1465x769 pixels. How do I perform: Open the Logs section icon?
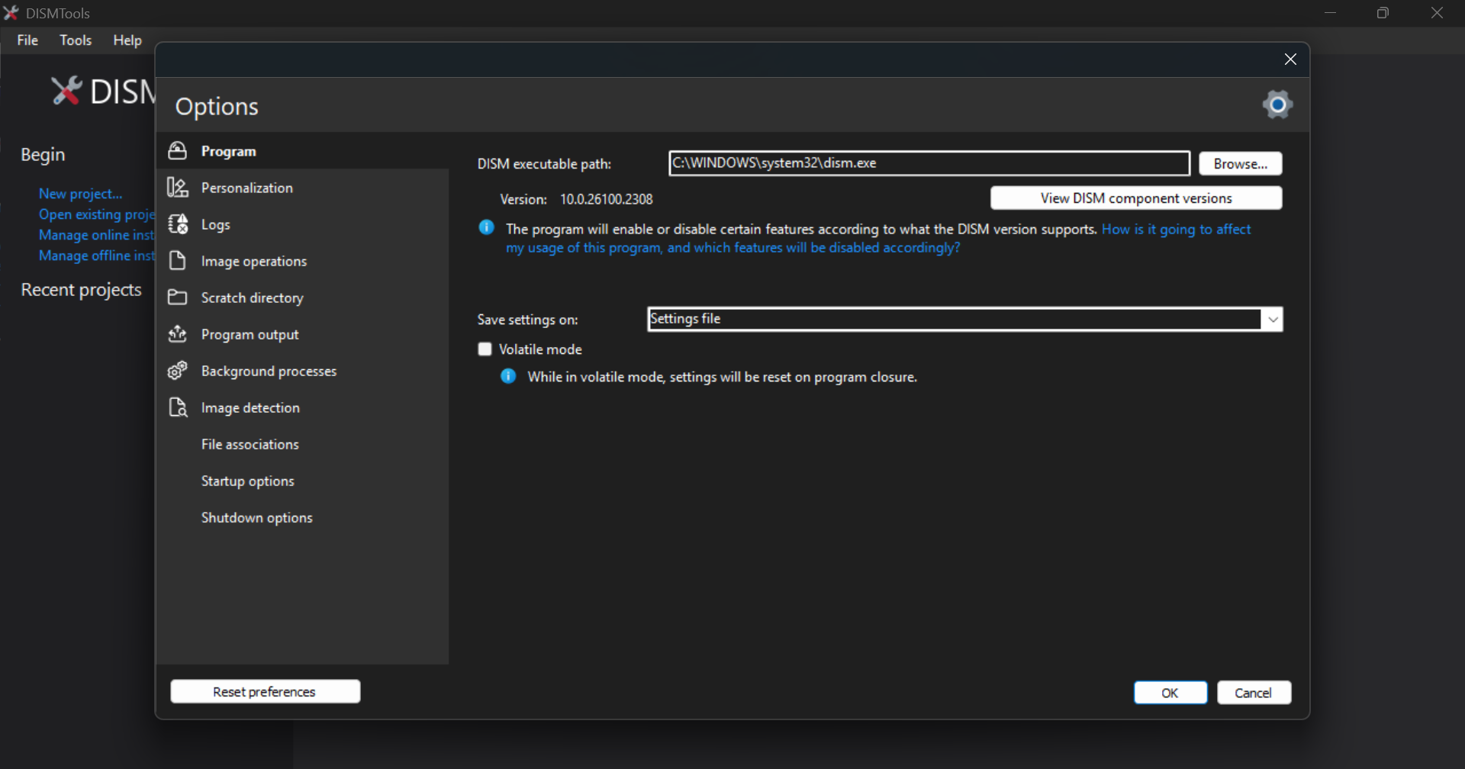[x=178, y=224]
